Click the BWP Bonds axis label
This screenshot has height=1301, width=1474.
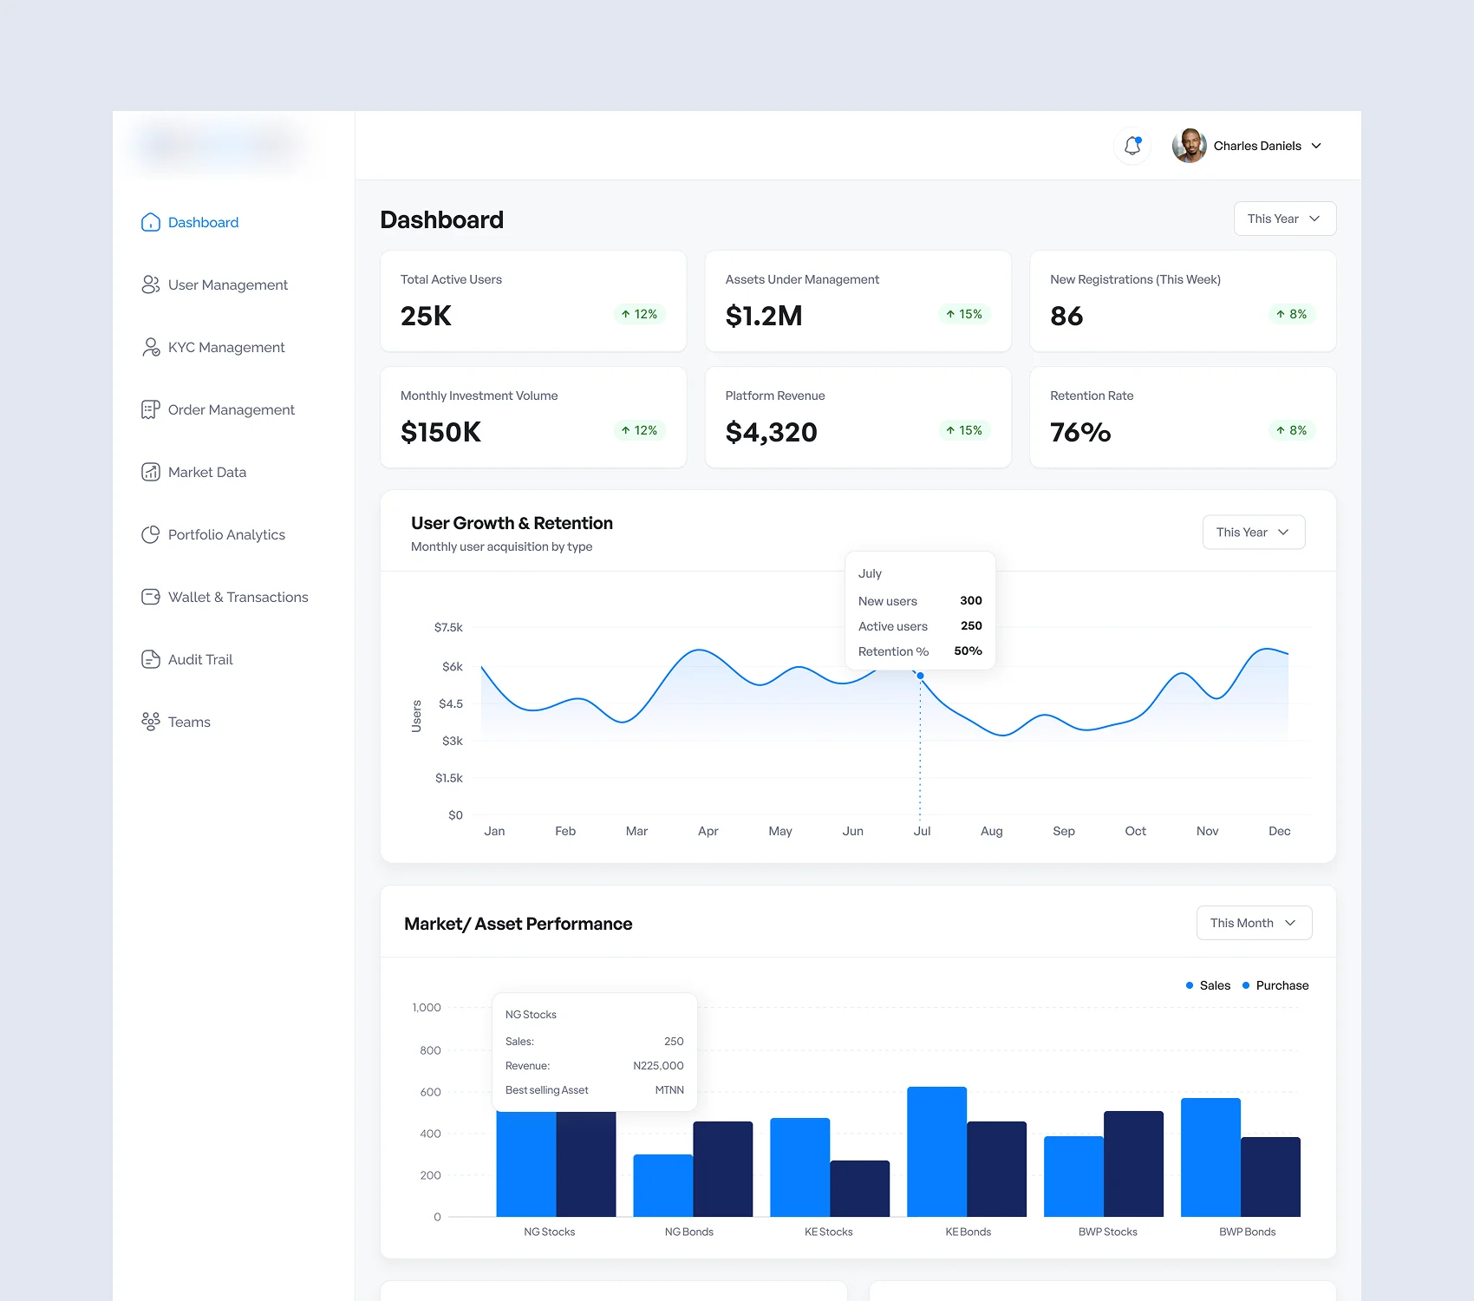click(1248, 1232)
